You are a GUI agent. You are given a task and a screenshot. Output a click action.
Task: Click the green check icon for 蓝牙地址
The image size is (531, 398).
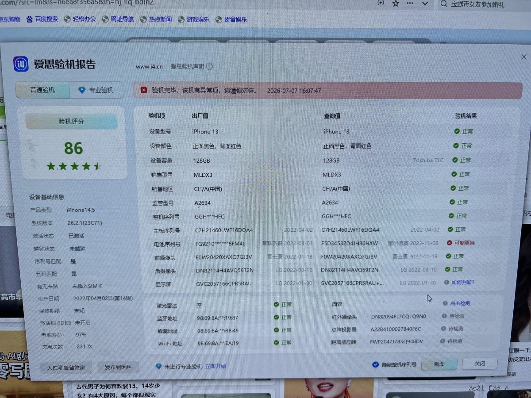(x=276, y=317)
